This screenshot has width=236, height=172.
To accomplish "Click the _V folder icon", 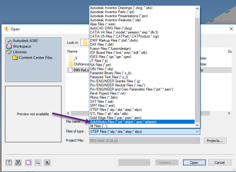I will point(71,58).
